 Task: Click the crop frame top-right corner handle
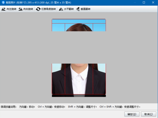click(x=106, y=19)
